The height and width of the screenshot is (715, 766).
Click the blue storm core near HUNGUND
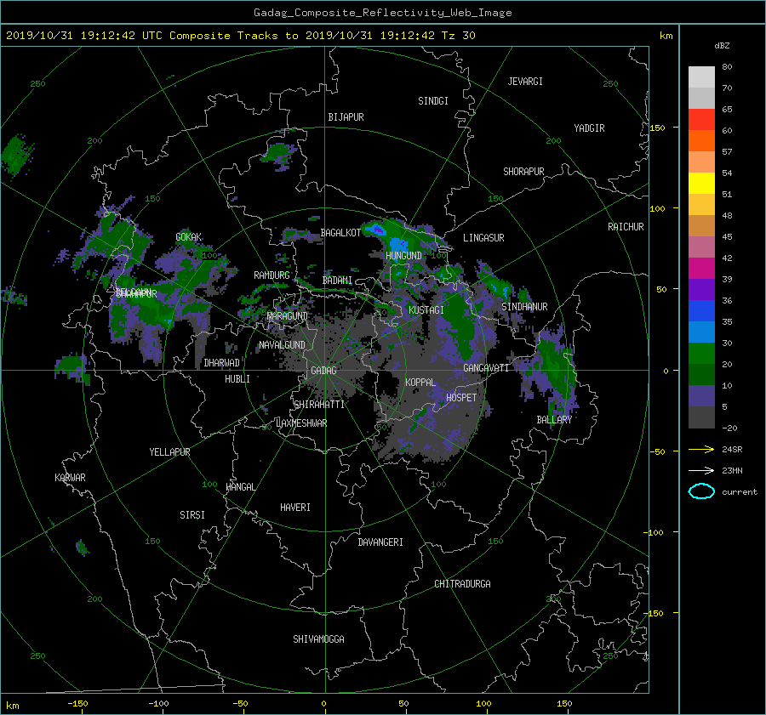[x=398, y=243]
